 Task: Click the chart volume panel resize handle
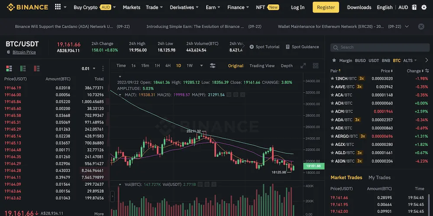(x=113, y=197)
